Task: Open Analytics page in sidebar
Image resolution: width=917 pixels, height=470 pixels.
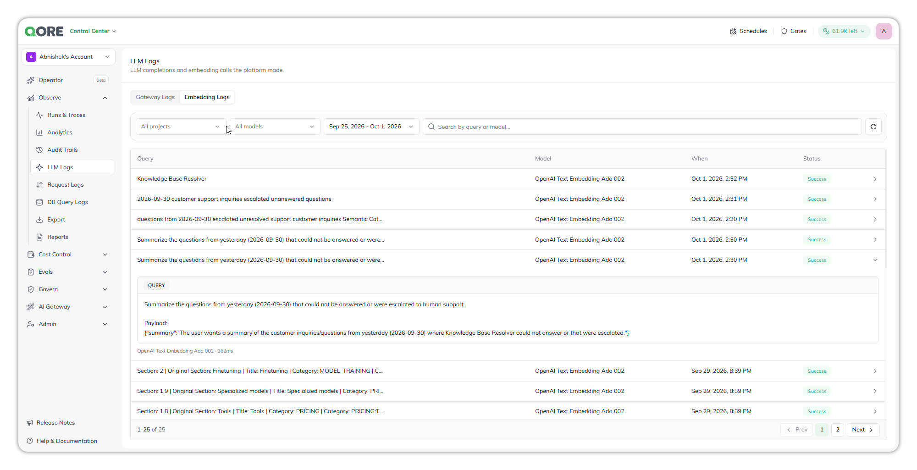Action: tap(72, 133)
